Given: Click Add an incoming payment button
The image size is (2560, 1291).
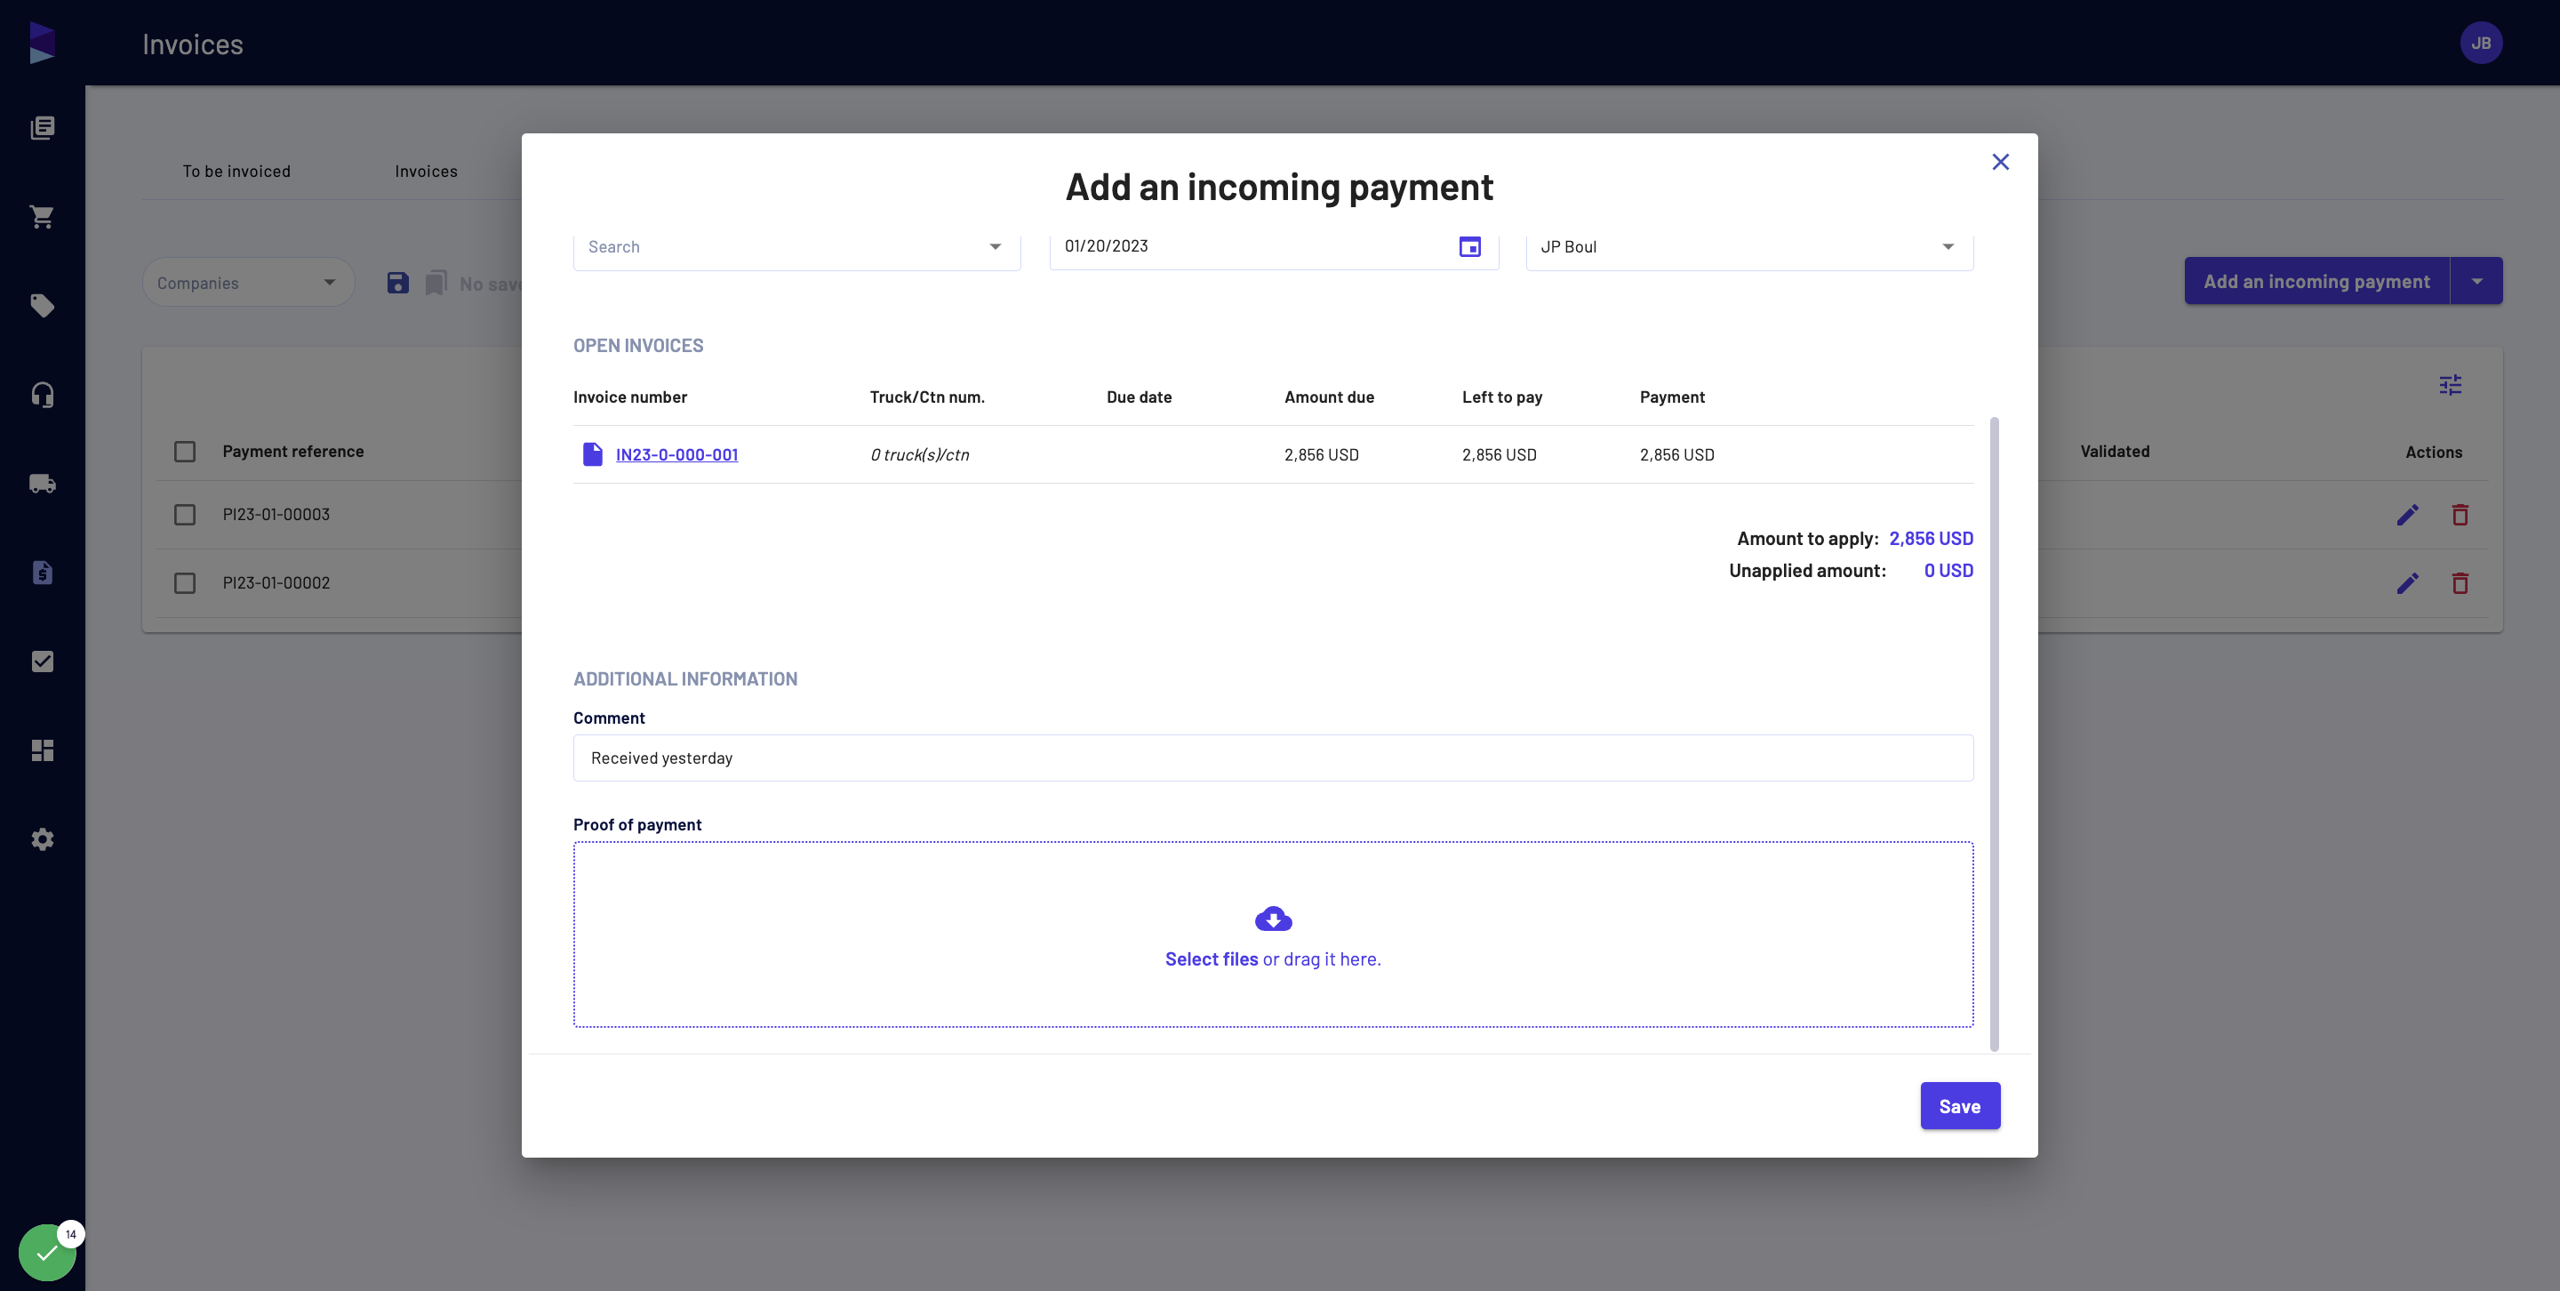Looking at the screenshot, I should point(2316,281).
